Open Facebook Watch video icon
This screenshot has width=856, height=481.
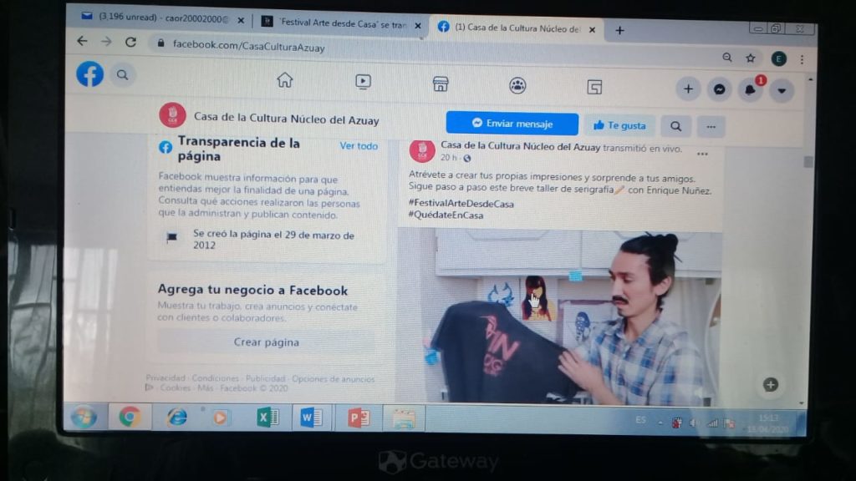[x=363, y=82]
